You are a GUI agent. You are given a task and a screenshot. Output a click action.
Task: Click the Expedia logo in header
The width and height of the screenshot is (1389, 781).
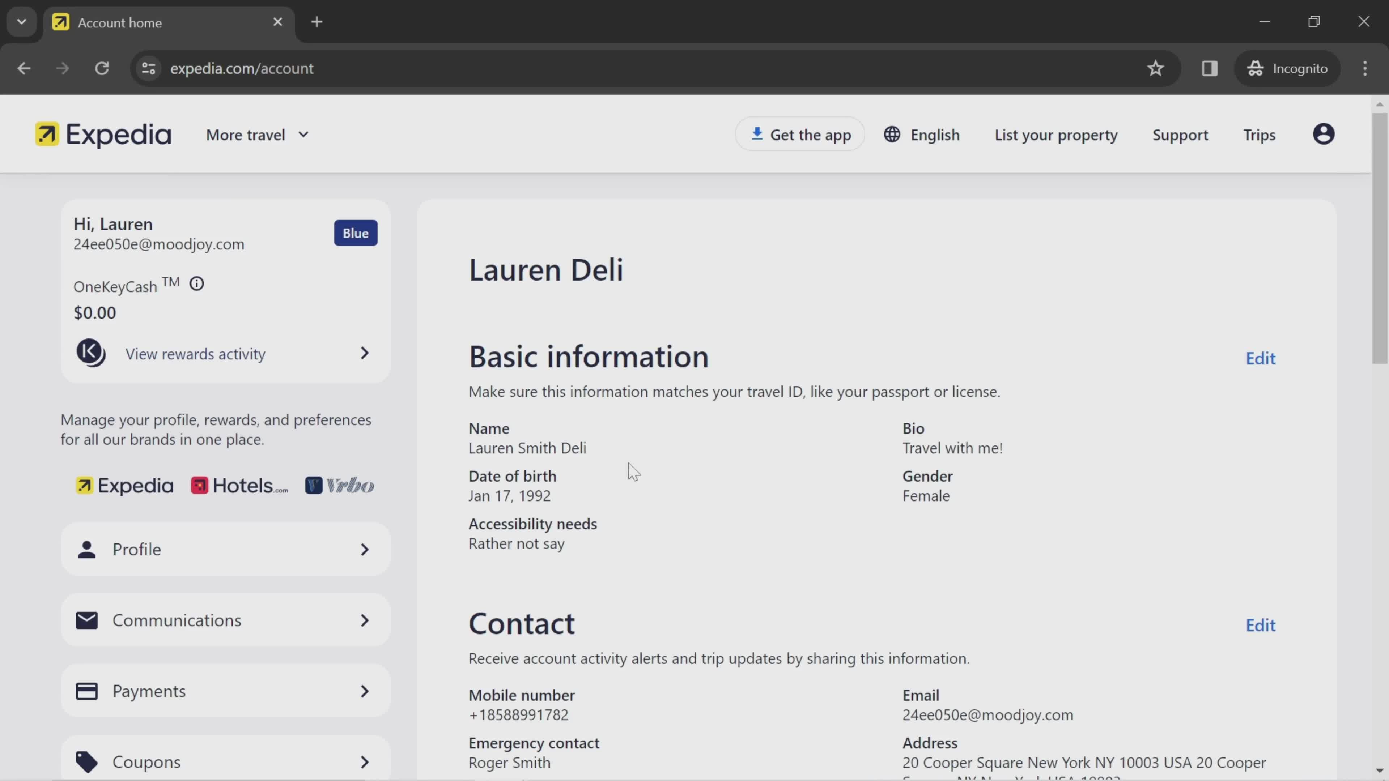(103, 134)
